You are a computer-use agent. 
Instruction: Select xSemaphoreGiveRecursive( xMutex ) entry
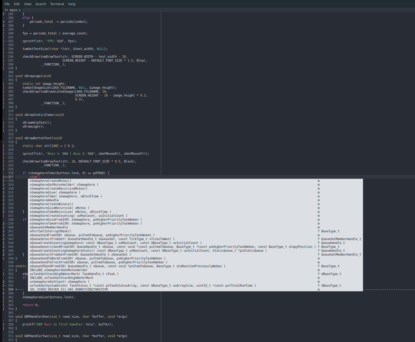pos(195,208)
